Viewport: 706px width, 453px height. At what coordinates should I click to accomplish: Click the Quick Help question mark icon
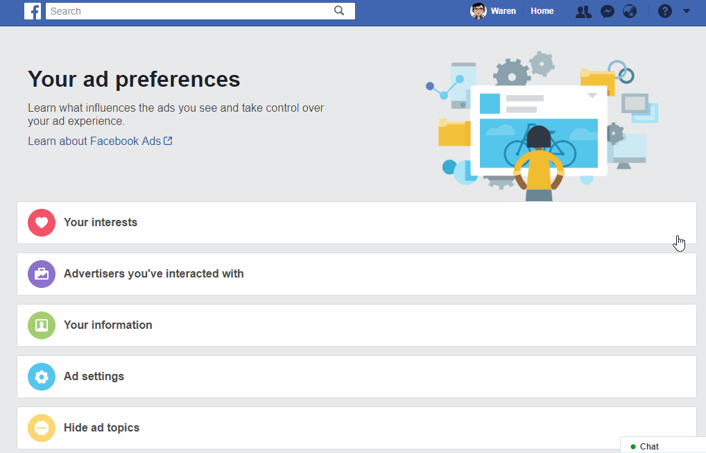664,11
